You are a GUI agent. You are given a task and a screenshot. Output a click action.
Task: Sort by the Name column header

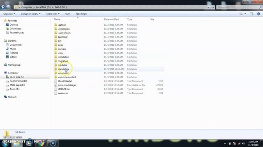[x=57, y=19]
